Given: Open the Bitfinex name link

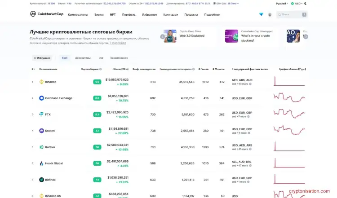Looking at the screenshot, I should (50, 180).
